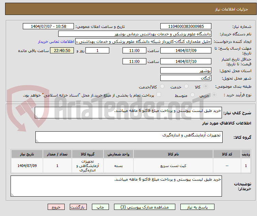Click the remaining days field showing 1
Image resolution: width=257 pixels, height=216 pixels.
pyautogui.click(x=97, y=50)
